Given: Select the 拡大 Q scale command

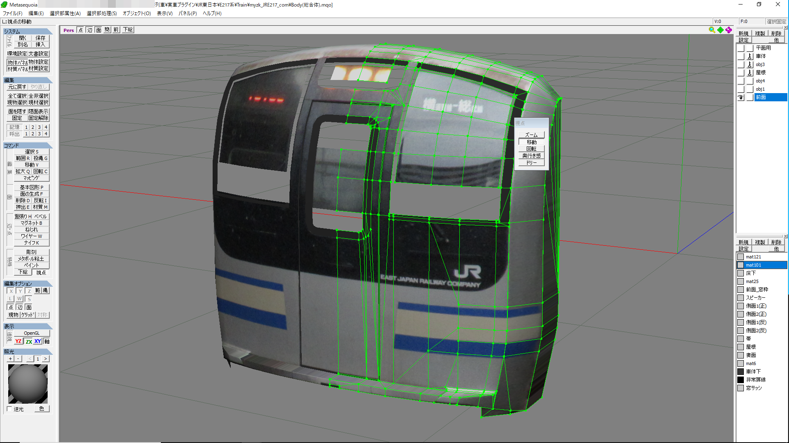Looking at the screenshot, I should [x=23, y=171].
